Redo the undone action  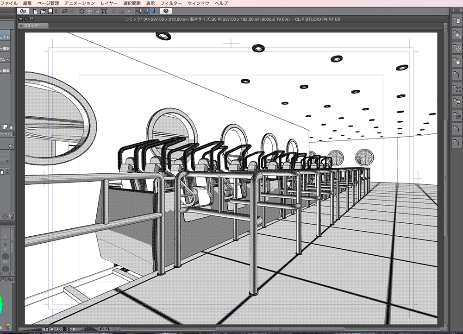point(72,11)
